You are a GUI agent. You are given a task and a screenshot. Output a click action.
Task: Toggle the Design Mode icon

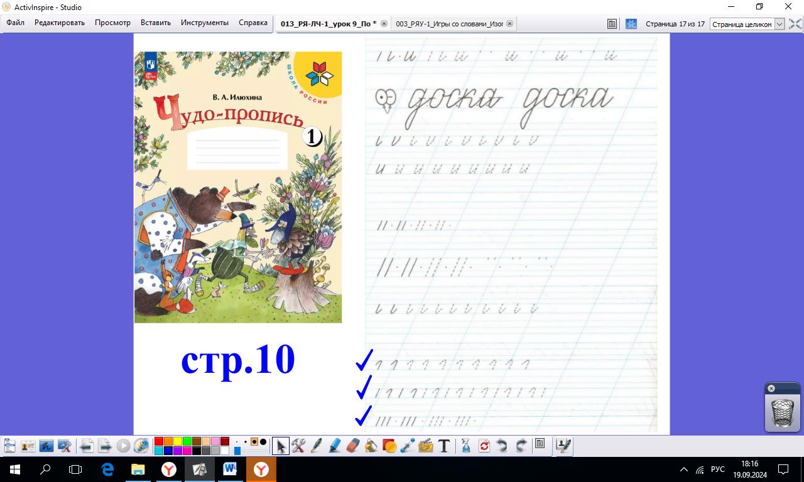(563, 446)
